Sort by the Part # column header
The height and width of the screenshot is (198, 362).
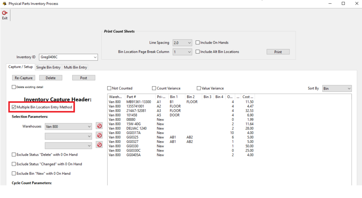pyautogui.click(x=140, y=97)
